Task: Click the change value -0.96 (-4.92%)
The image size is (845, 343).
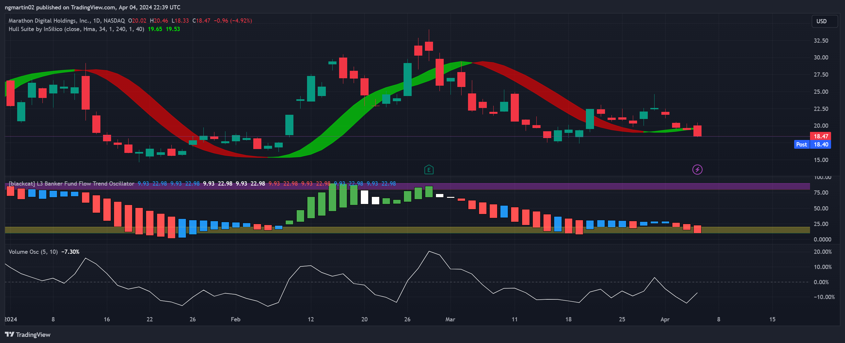Action: 233,21
